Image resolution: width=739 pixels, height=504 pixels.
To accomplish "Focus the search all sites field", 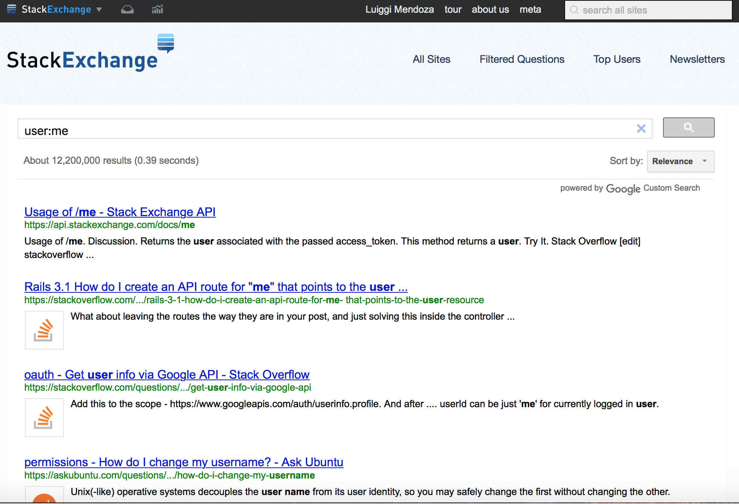I will point(648,10).
